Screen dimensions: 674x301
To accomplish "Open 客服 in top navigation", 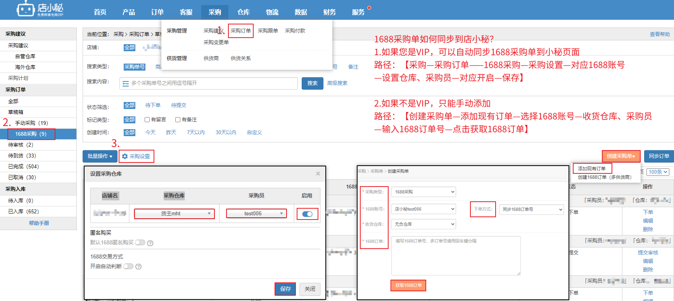I will (x=186, y=12).
